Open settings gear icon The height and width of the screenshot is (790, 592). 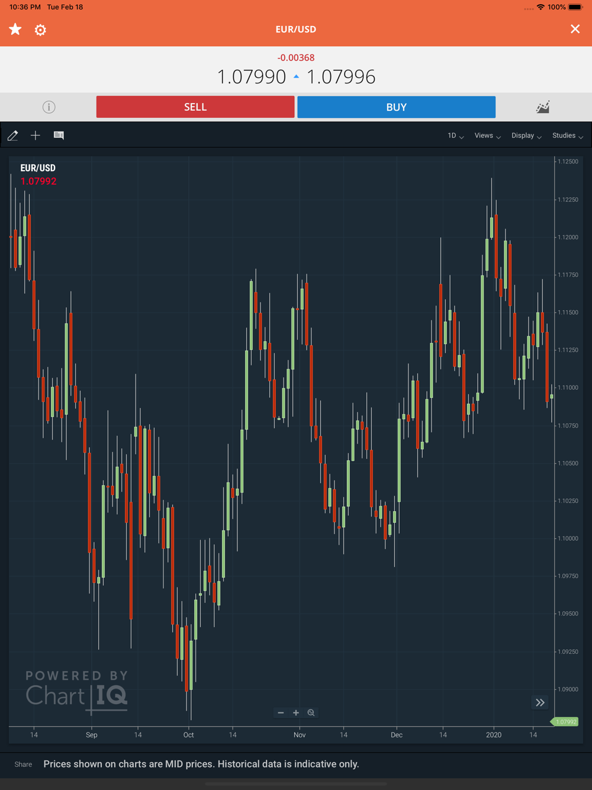tap(40, 30)
